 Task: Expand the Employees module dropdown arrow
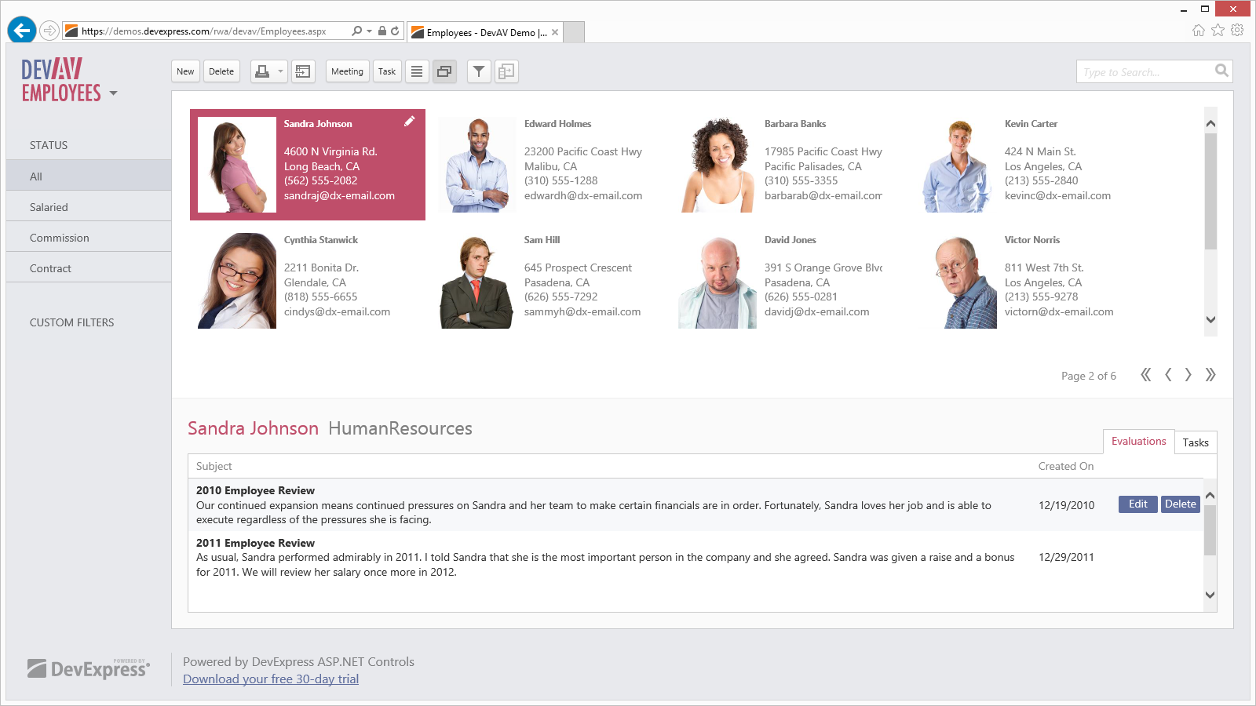coord(114,93)
